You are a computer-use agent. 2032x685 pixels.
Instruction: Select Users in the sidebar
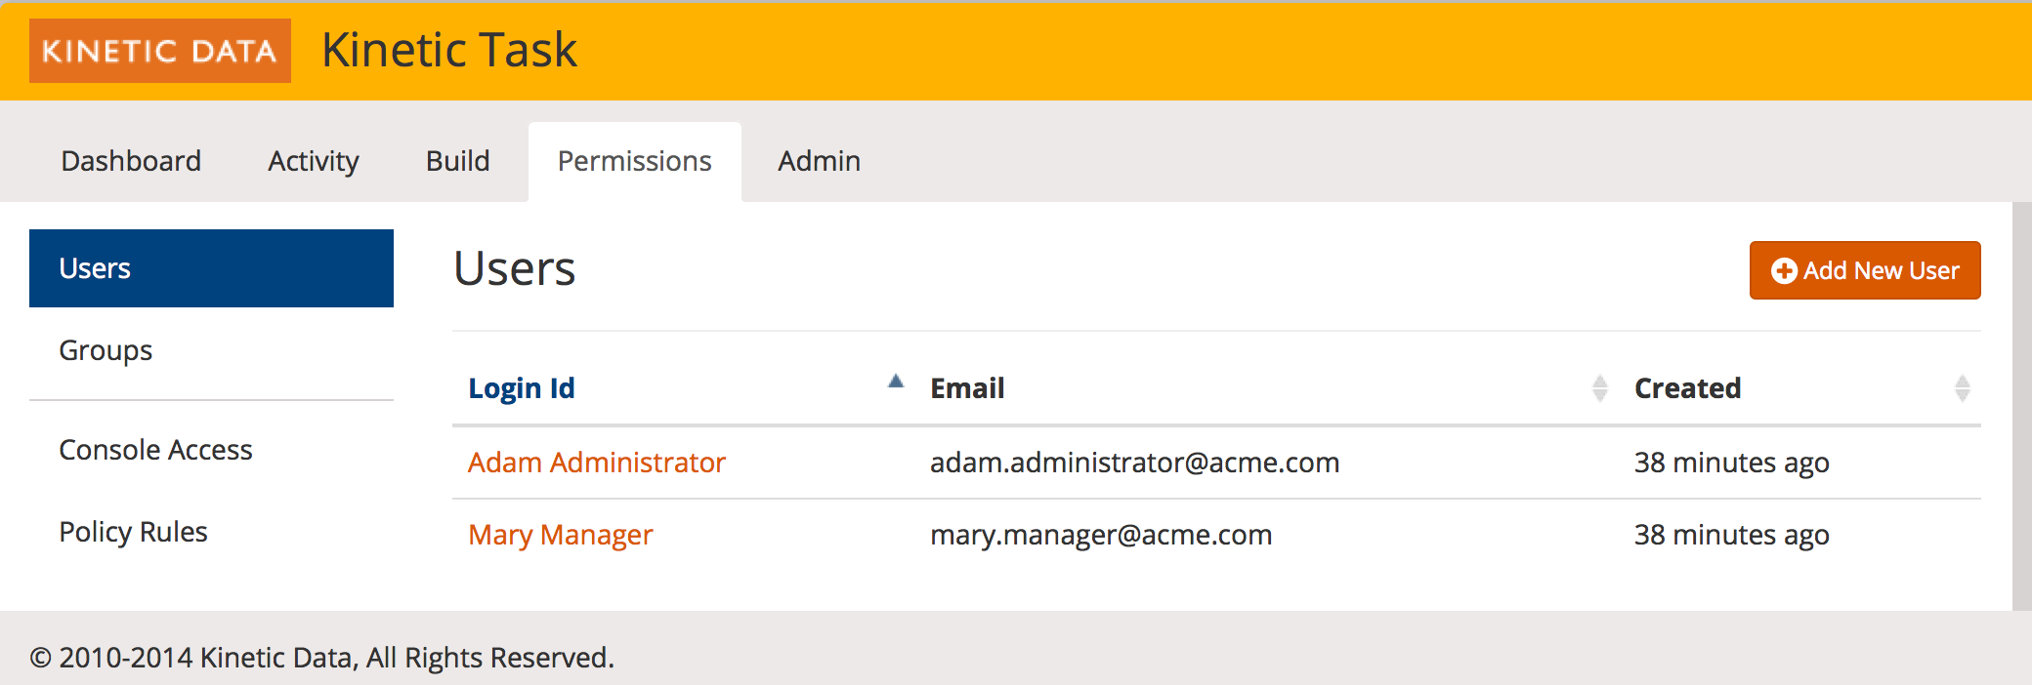(x=211, y=268)
